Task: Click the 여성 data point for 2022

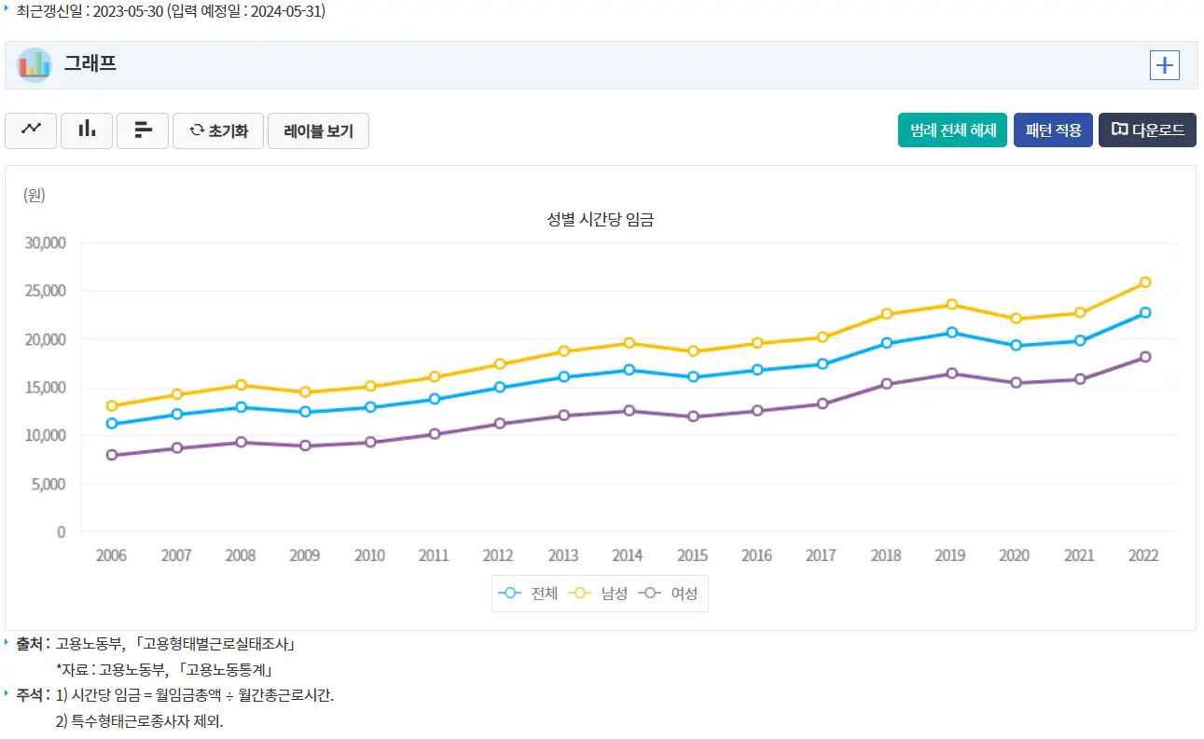Action: click(x=1144, y=357)
